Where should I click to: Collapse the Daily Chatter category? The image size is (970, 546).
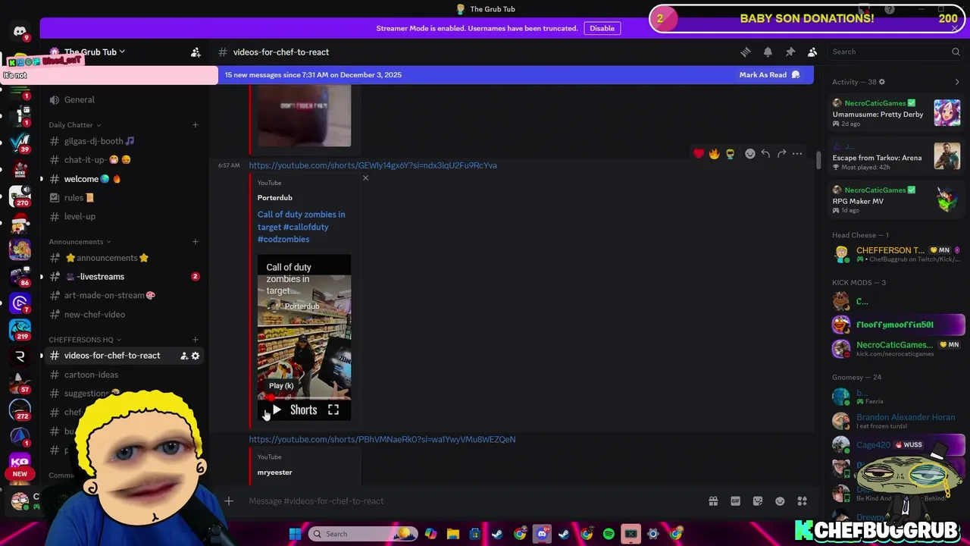[74, 125]
